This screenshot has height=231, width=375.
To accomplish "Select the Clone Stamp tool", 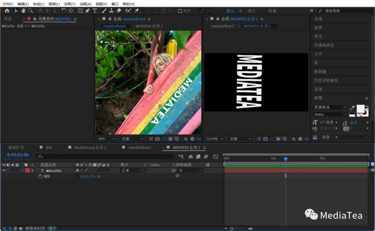I will click(111, 11).
